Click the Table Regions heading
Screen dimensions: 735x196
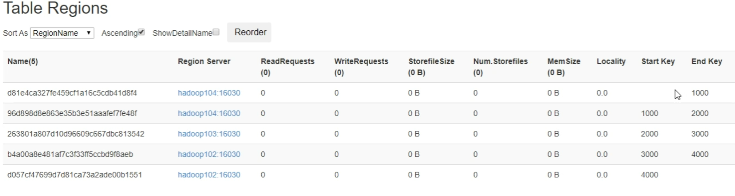[55, 8]
